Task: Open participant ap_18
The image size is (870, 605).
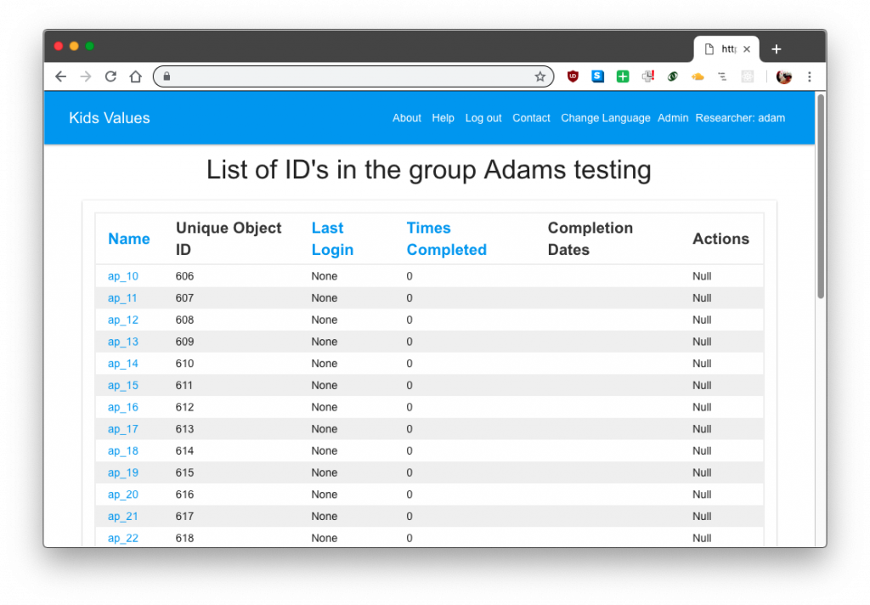Action: pos(122,450)
